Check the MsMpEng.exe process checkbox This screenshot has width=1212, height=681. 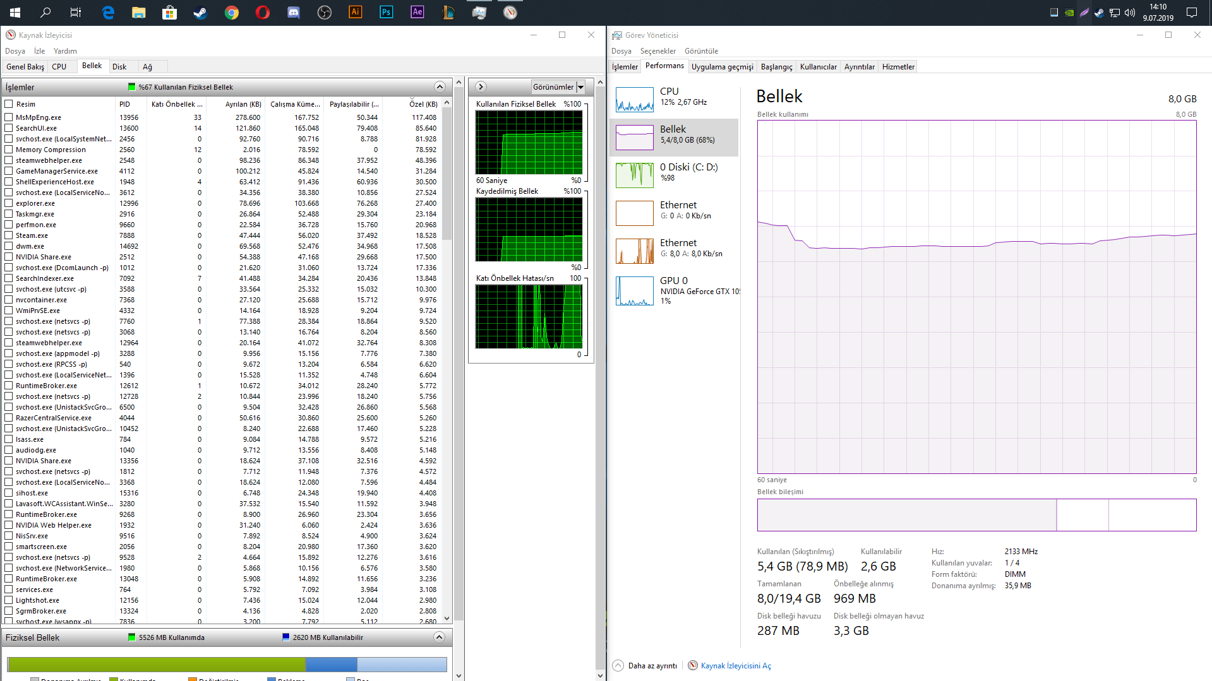click(x=9, y=117)
